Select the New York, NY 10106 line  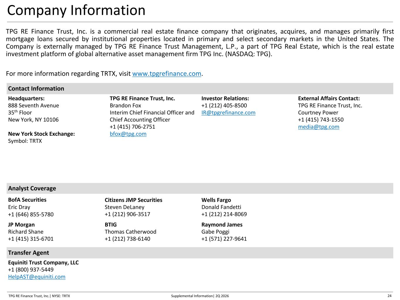[33, 120]
